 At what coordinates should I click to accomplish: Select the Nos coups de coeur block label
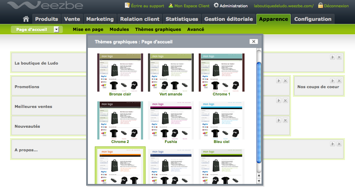(x=318, y=87)
